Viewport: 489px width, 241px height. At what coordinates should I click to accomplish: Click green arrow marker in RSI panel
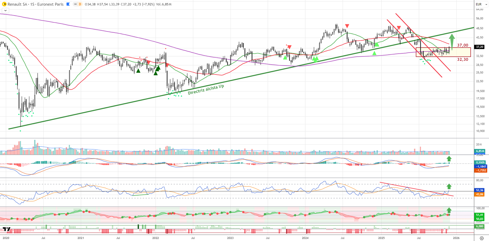[x=449, y=186]
